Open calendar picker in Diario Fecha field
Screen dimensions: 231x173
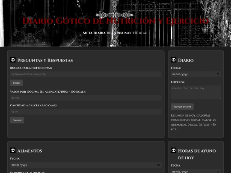[x=218, y=74]
